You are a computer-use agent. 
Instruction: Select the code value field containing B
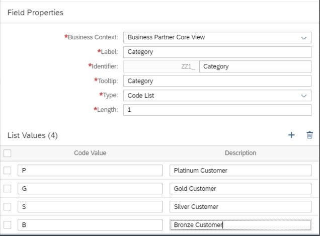[90, 225]
